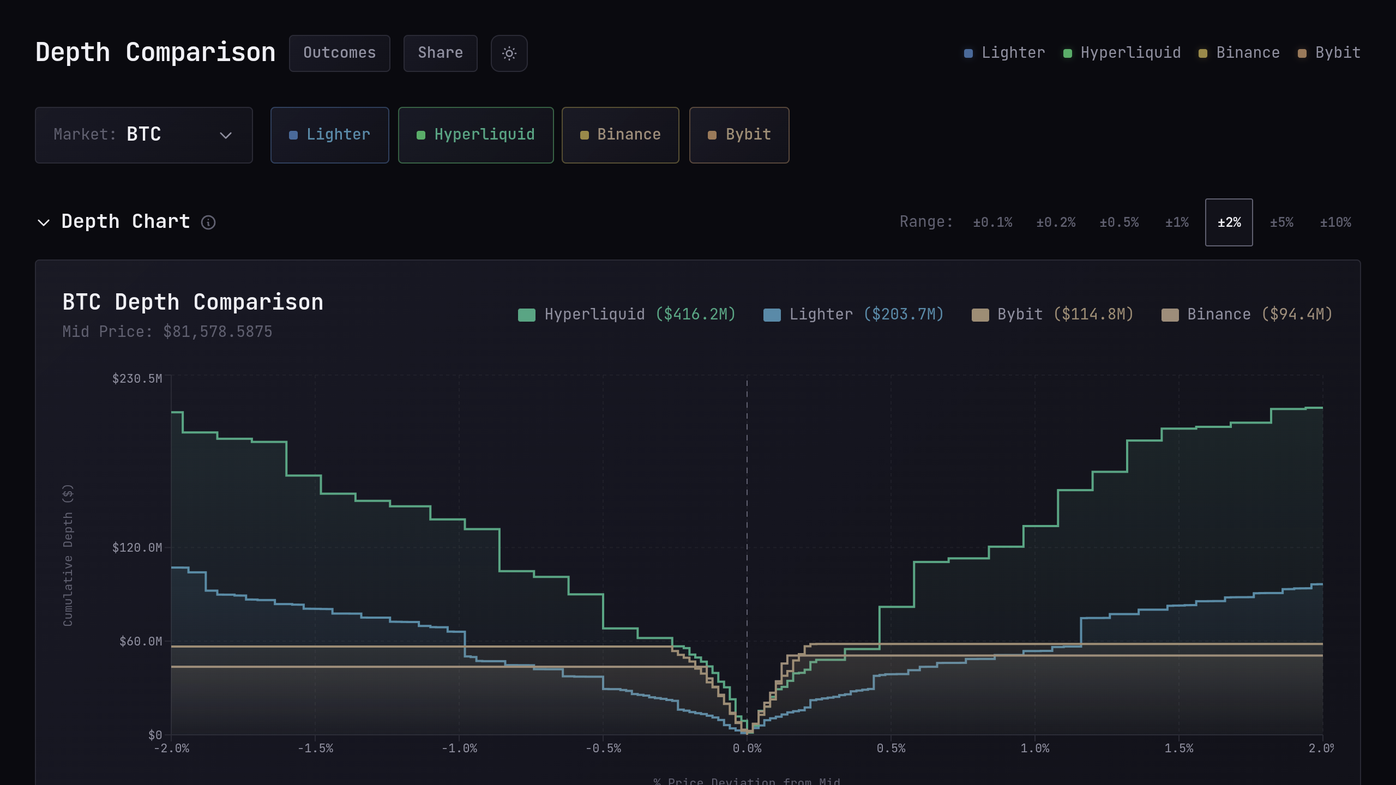Screen dimensions: 1396x785
Task: Click Binance ($94.4M) chart legend swatch
Action: click(1170, 315)
